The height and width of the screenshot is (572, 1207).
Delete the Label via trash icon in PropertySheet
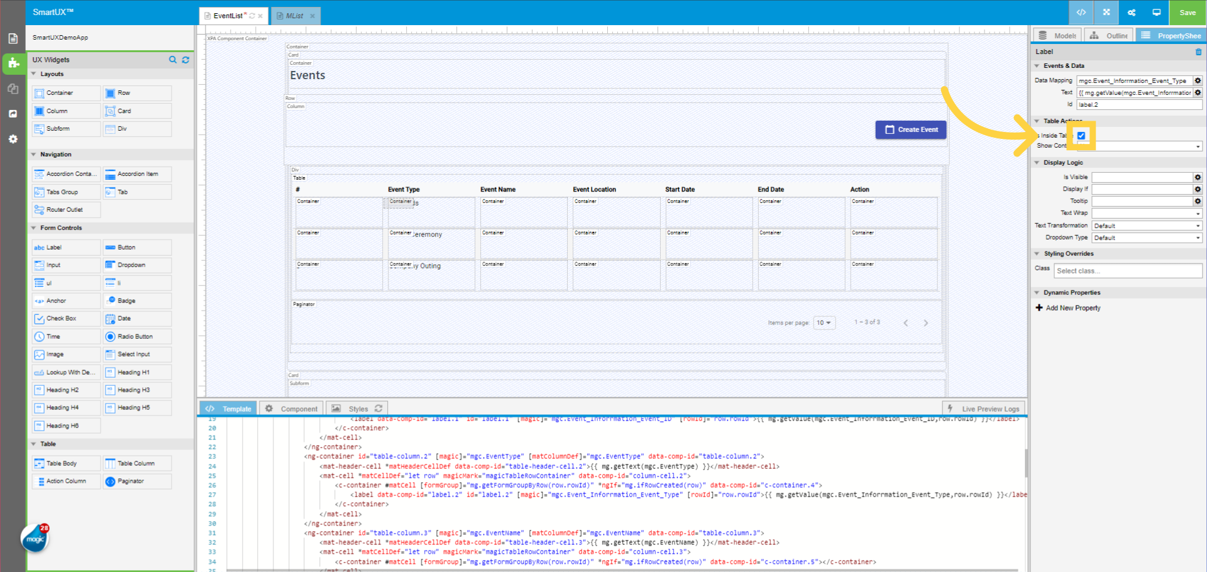pyautogui.click(x=1199, y=52)
